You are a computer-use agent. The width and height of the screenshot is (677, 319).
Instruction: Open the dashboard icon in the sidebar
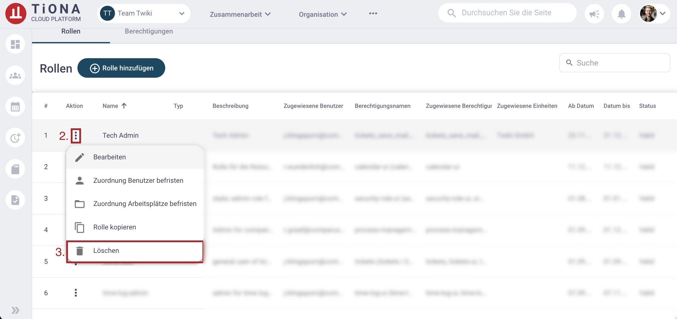click(x=15, y=44)
